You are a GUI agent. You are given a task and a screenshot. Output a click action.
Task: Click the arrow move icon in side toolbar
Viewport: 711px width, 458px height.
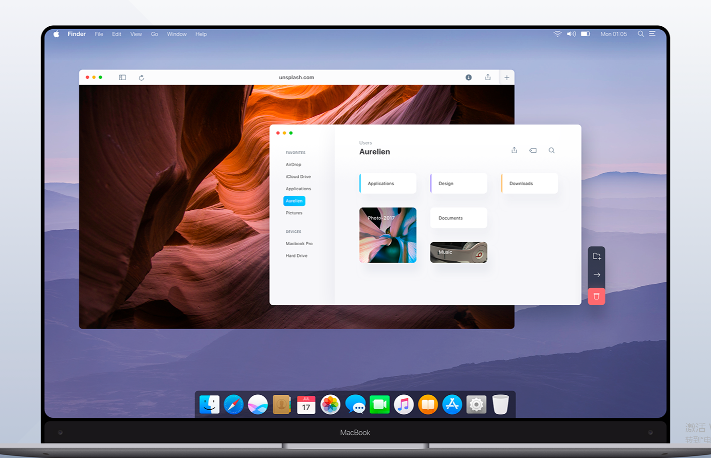tap(596, 275)
